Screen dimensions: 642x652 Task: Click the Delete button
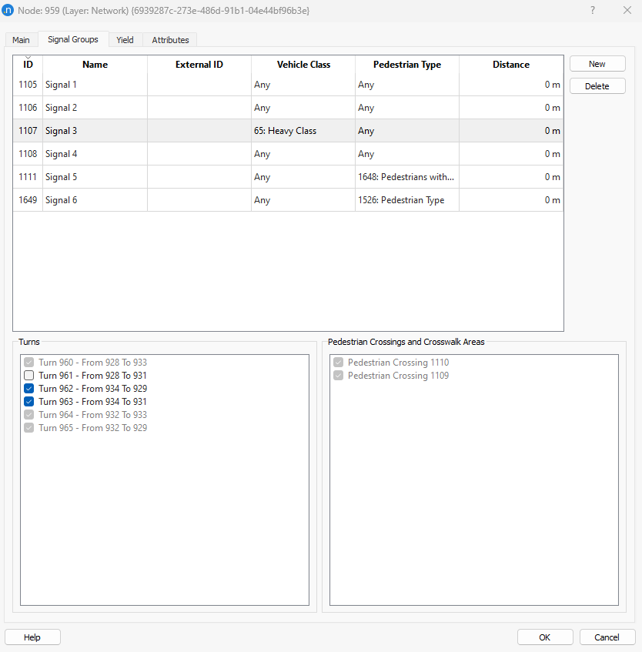pos(597,85)
